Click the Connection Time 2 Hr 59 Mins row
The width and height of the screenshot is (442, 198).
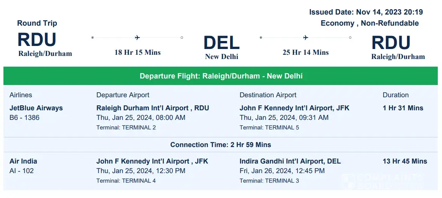pyautogui.click(x=221, y=145)
